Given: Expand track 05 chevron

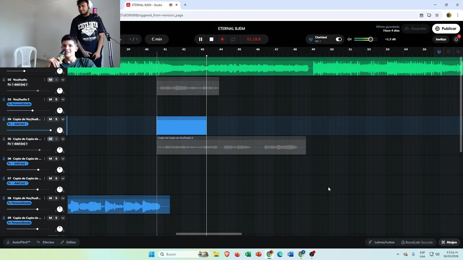Looking at the screenshot, I should [x=63, y=139].
